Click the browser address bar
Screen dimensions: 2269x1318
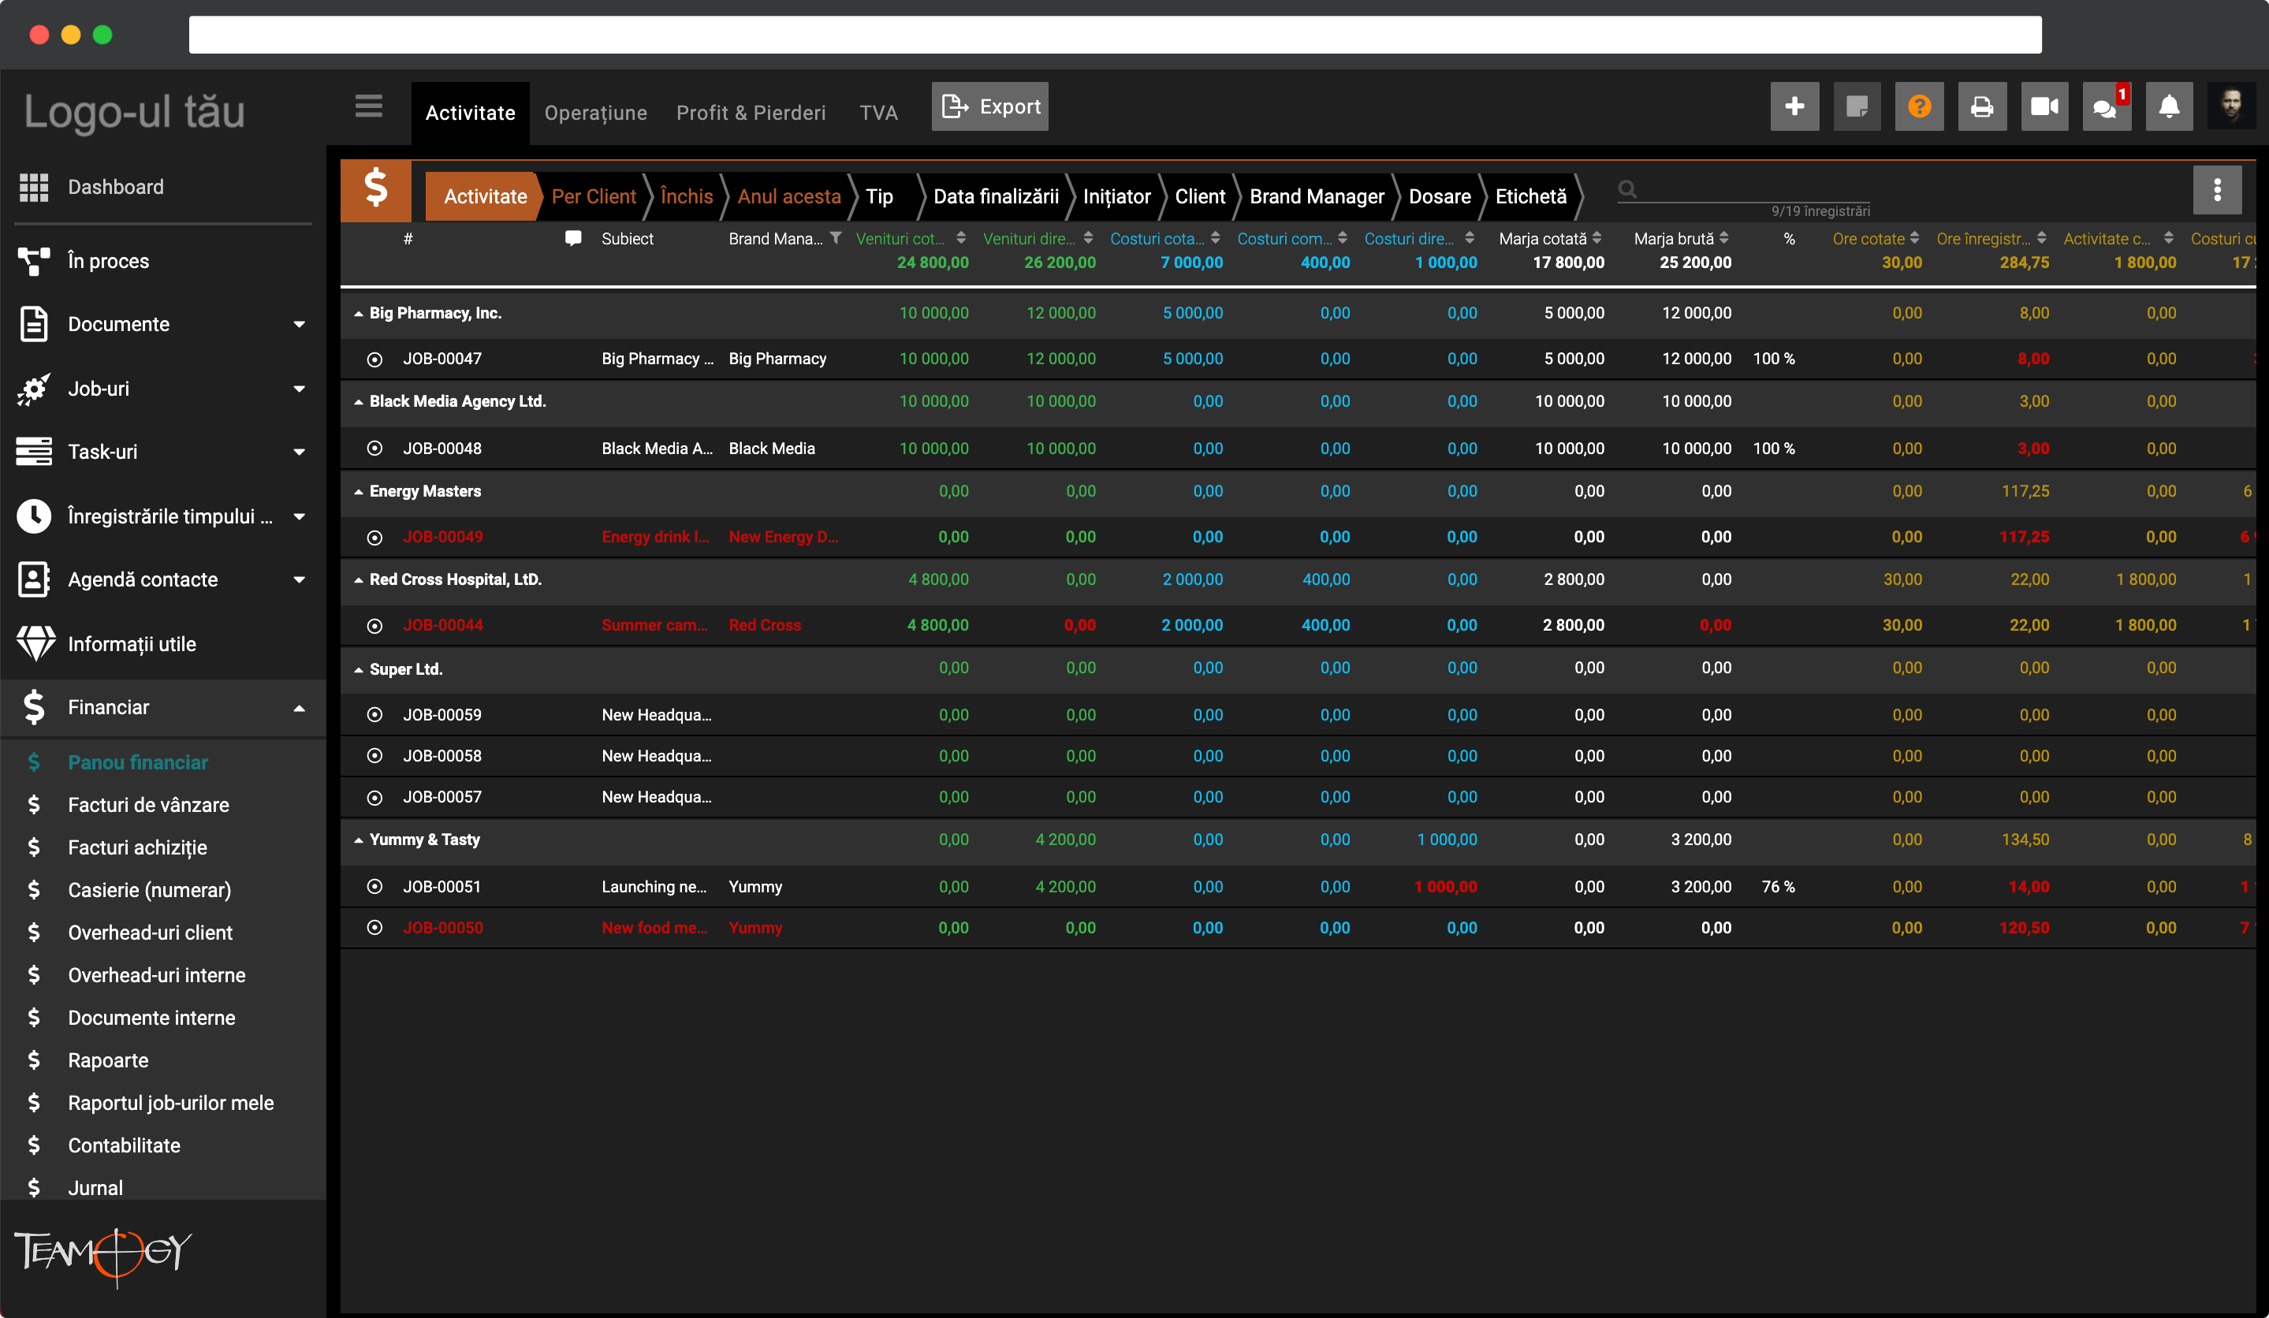[1115, 35]
